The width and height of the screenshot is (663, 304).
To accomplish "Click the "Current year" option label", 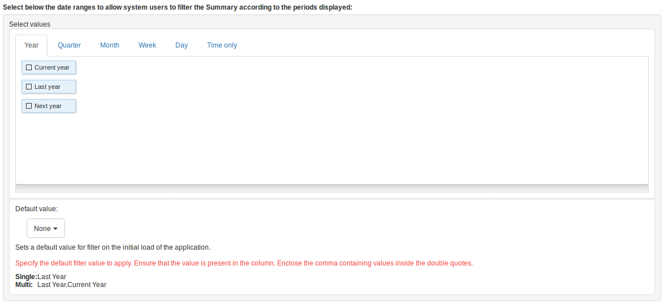I will (52, 67).
